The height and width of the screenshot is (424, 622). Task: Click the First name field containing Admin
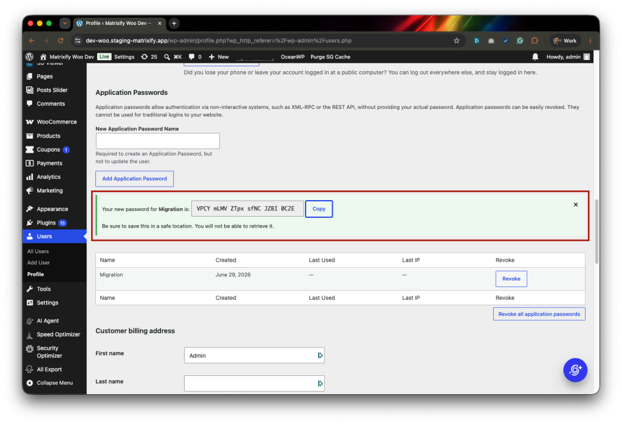(x=255, y=355)
